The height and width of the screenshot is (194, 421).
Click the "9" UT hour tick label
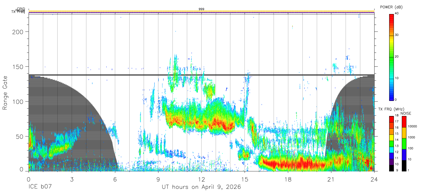[158, 179]
